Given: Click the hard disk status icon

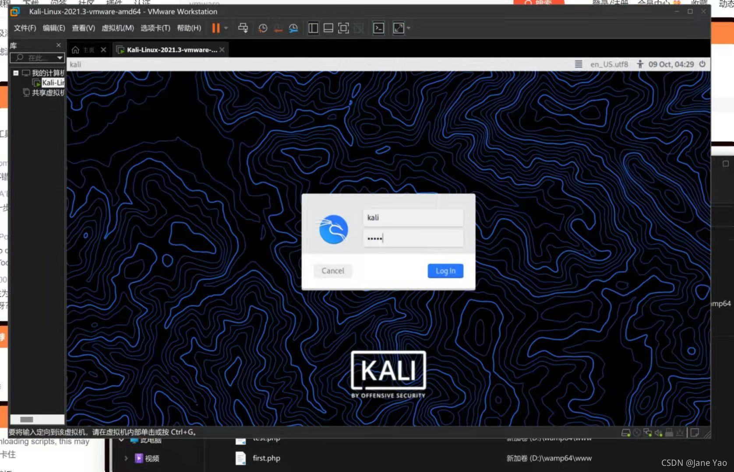Looking at the screenshot, I should (626, 433).
